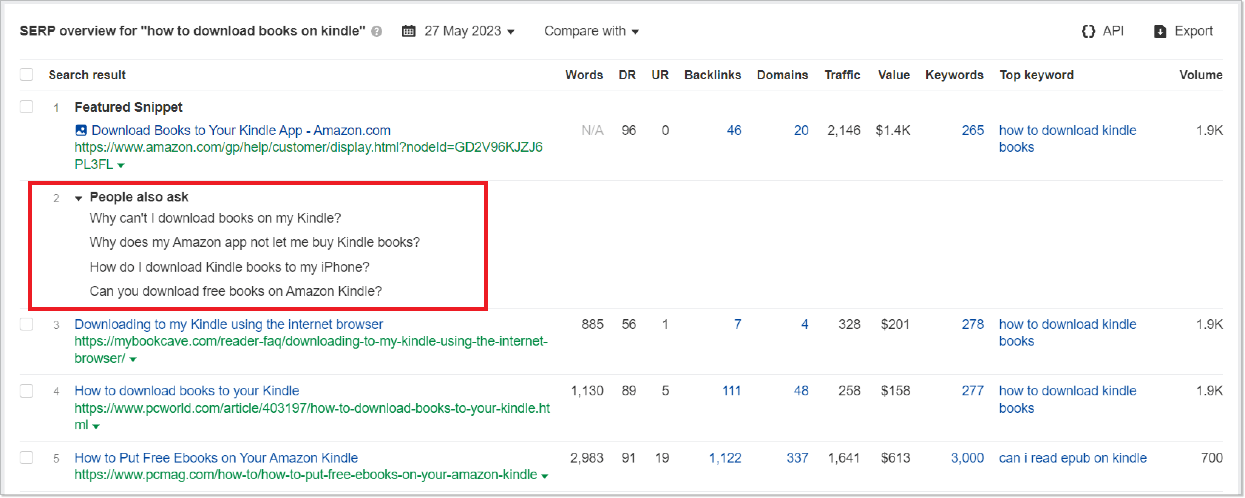Open the amazon.com help URL
This screenshot has width=1245, height=498.
tap(308, 155)
